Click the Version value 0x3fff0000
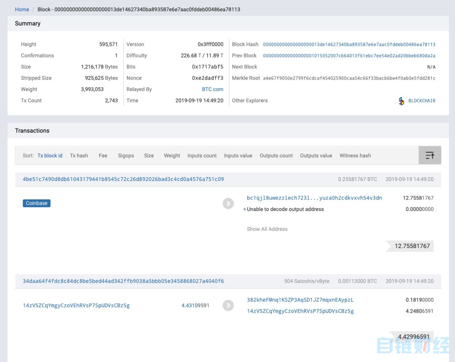This screenshot has width=455, height=362. [x=210, y=44]
